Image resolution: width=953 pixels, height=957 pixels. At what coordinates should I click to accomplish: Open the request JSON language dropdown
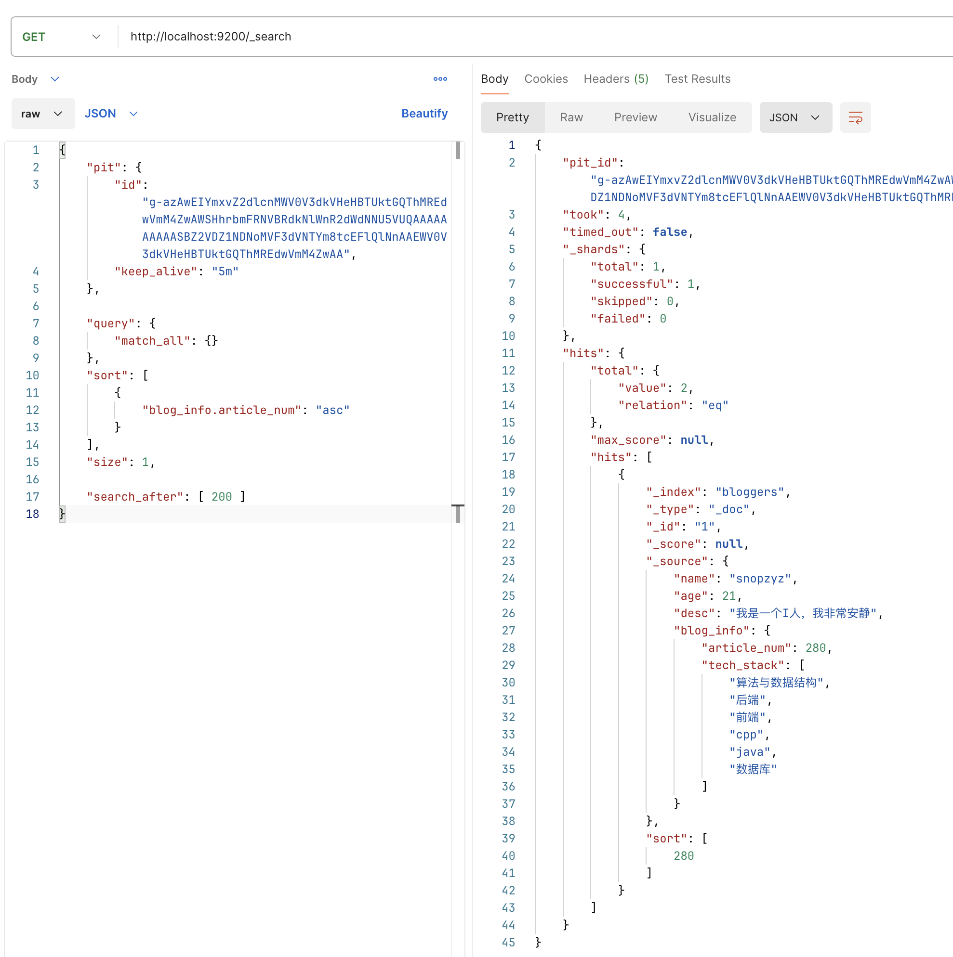(111, 114)
